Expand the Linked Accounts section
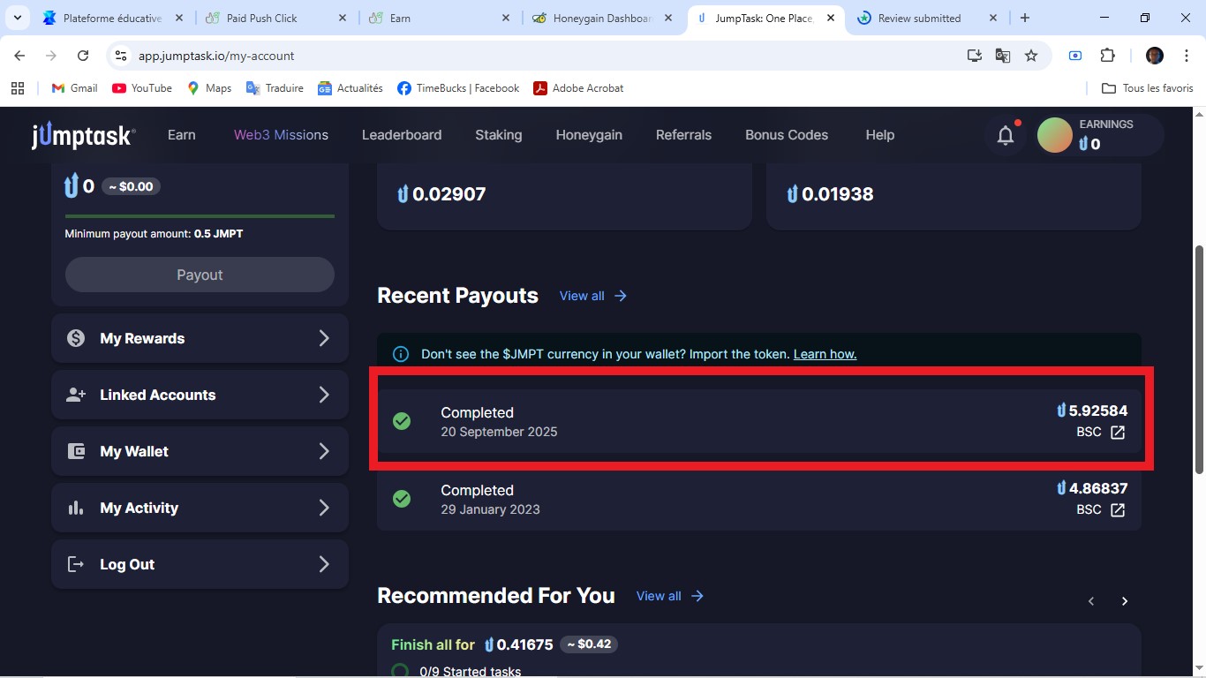 point(200,395)
